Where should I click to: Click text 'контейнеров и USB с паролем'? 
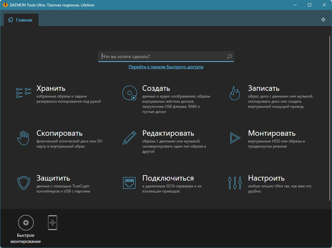tap(63, 191)
